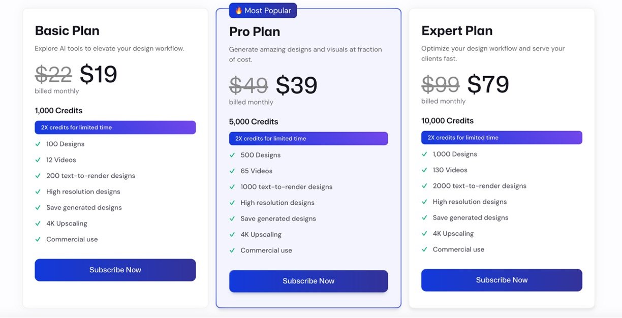This screenshot has width=622, height=318.
Task: Select the Expert Plan heading
Action: pyautogui.click(x=457, y=30)
